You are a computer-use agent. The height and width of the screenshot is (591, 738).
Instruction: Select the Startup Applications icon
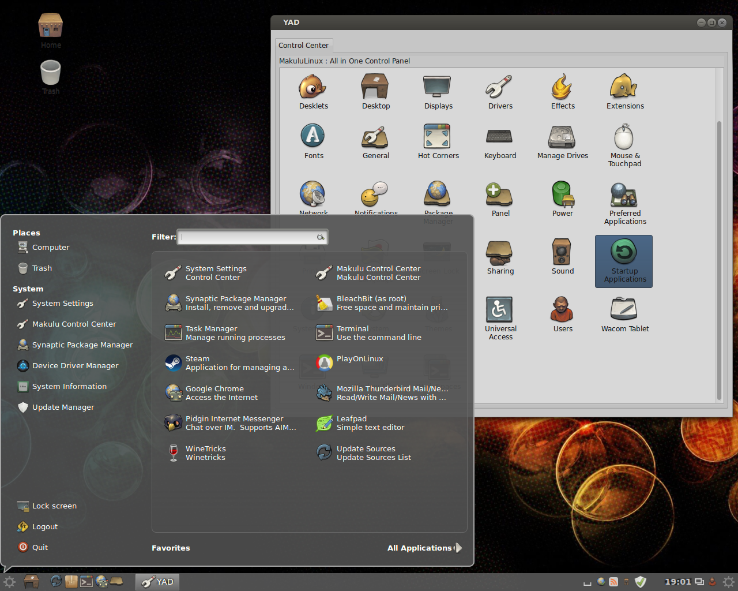click(624, 261)
